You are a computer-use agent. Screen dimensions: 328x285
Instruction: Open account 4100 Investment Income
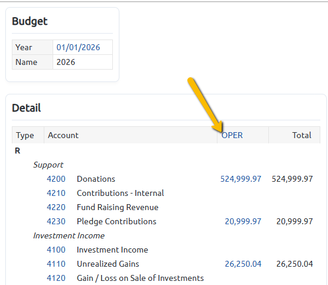click(56, 250)
